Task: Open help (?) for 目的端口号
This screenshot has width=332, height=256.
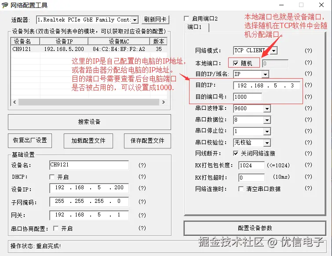Action: (308, 97)
